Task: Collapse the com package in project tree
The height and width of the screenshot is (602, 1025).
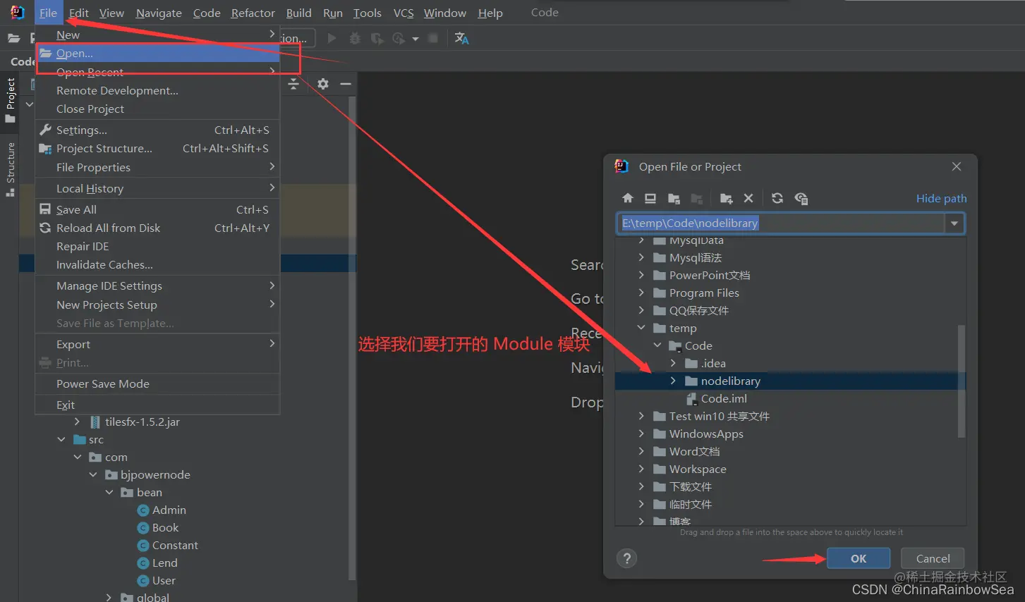Action: [78, 457]
